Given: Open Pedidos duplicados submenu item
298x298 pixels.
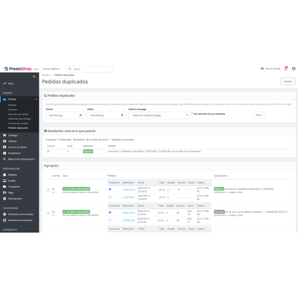Looking at the screenshot, I should click(x=18, y=128).
